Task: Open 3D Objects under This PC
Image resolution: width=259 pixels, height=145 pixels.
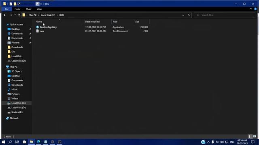Action: (x=17, y=71)
